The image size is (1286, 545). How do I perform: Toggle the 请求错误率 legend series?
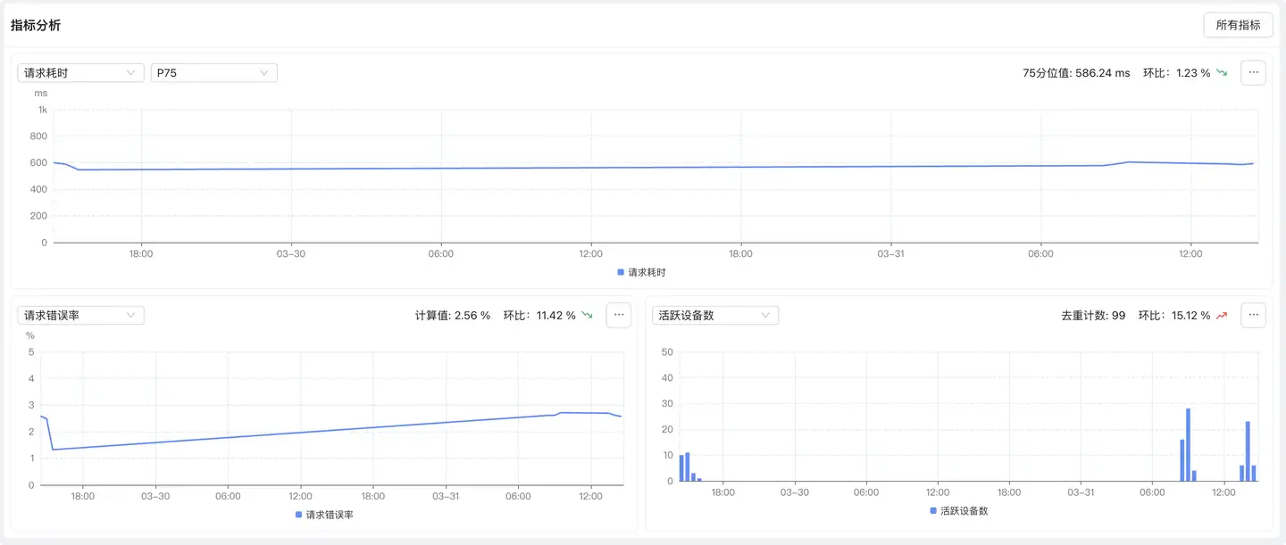pyautogui.click(x=324, y=515)
